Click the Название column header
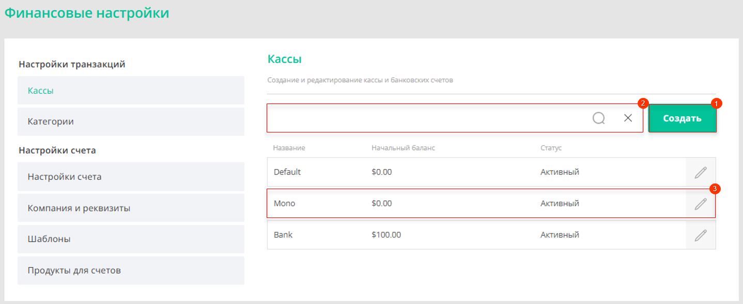Screen dimensions: 743x304 (x=289, y=148)
